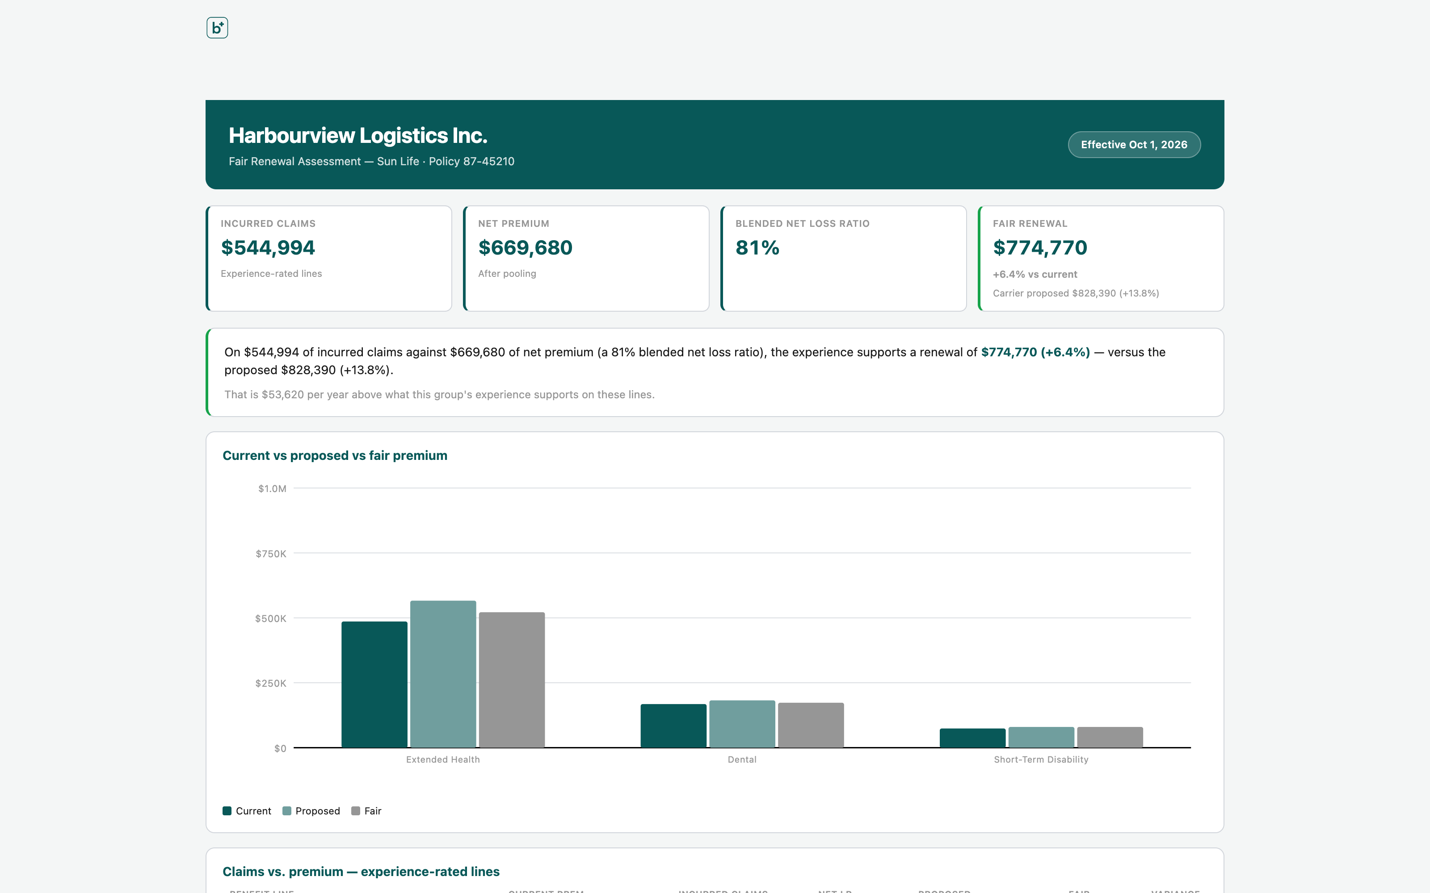Click the highlighted $774,770 (+6.4%) text
This screenshot has height=893, width=1430.
[x=1035, y=352]
